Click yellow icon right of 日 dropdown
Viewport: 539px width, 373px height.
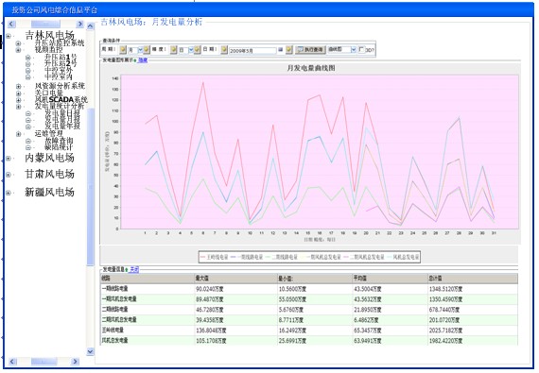tap(197, 50)
